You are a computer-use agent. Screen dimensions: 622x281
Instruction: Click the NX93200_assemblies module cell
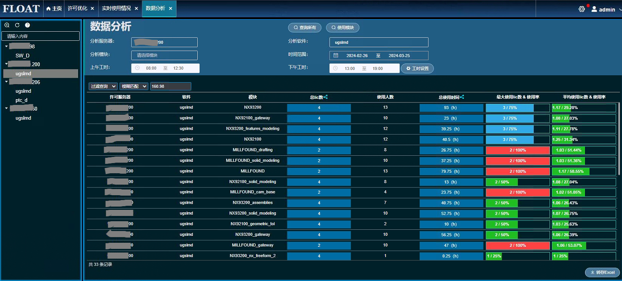[253, 203]
